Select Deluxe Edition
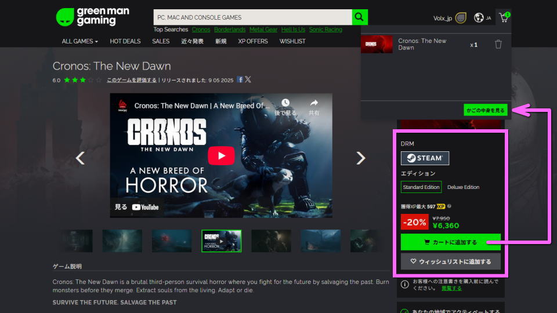The width and height of the screenshot is (557, 313). pyautogui.click(x=463, y=187)
